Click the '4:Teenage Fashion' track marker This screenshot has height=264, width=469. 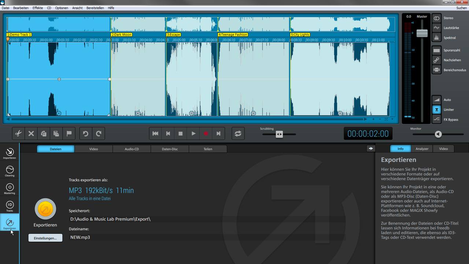coord(233,34)
